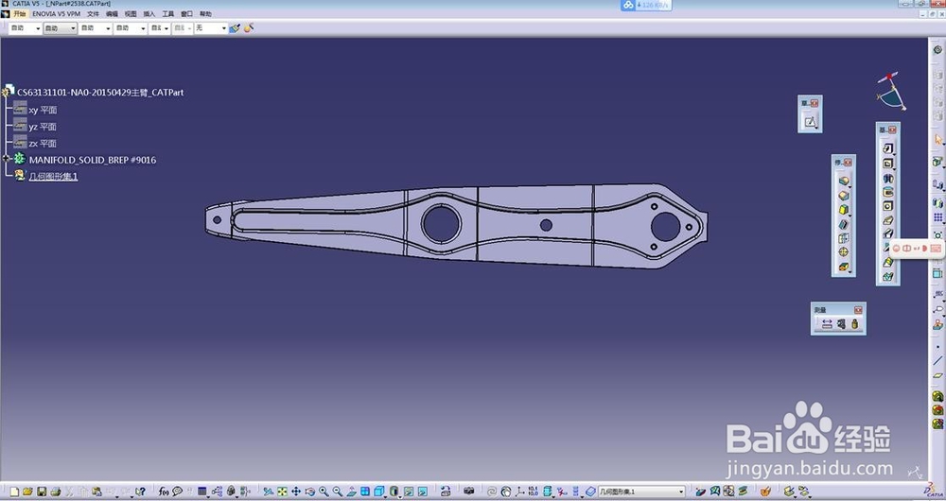Click the Measure Item icon in 测量 panel
Viewport: 946px width, 501px height.
841,323
